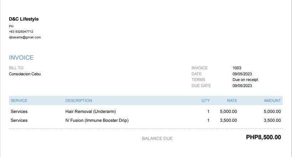Click the RATE column header
This screenshot has width=292, height=157.
(232, 101)
